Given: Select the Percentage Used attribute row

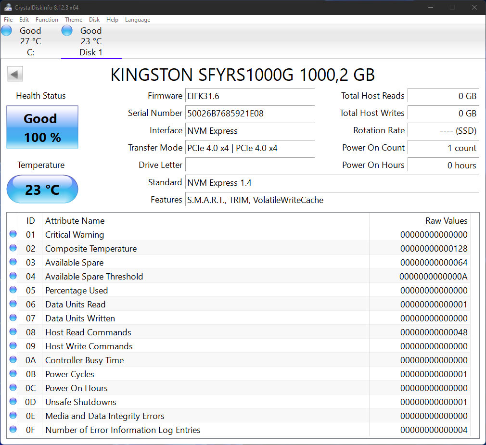Looking at the screenshot, I should point(239,291).
